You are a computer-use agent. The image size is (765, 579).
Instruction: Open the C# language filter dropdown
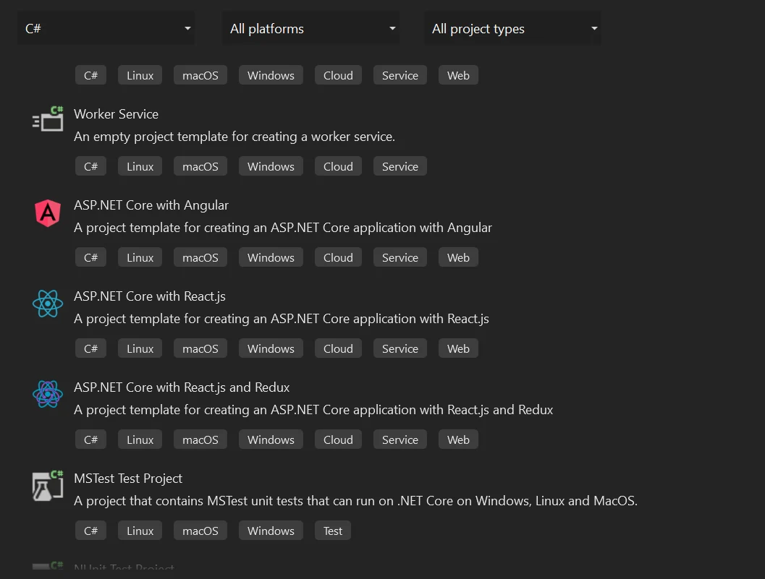[106, 28]
